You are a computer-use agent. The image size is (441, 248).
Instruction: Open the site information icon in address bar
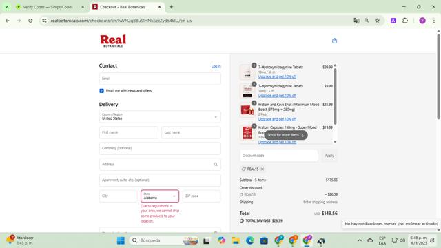(44, 21)
